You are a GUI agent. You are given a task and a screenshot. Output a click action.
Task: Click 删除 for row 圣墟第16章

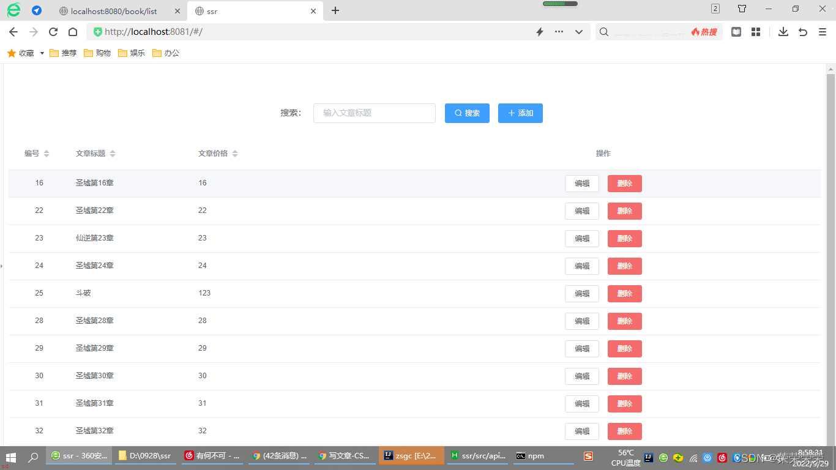625,184
